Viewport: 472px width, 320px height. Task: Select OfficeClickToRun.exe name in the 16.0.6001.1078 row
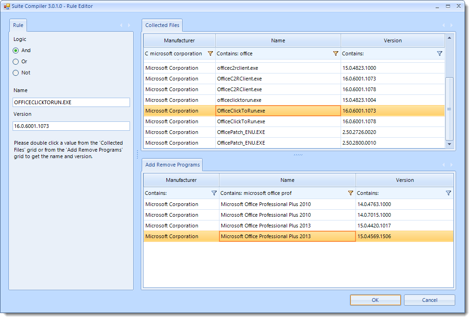pyautogui.click(x=278, y=121)
